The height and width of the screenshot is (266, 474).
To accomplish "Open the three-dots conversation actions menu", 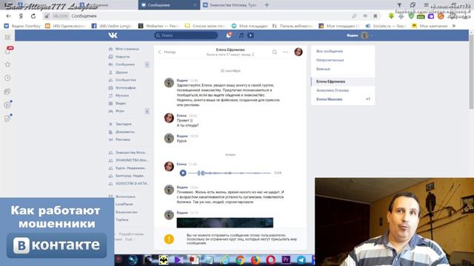I will 285,52.
